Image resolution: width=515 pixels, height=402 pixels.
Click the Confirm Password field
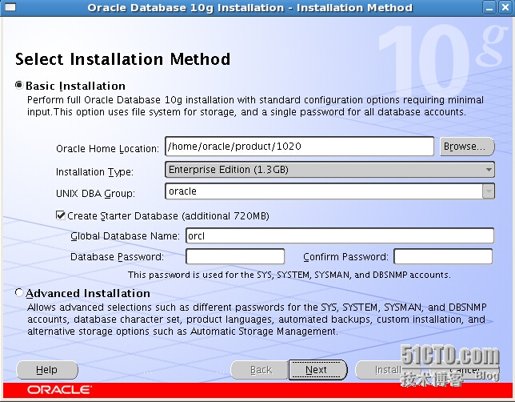[443, 256]
